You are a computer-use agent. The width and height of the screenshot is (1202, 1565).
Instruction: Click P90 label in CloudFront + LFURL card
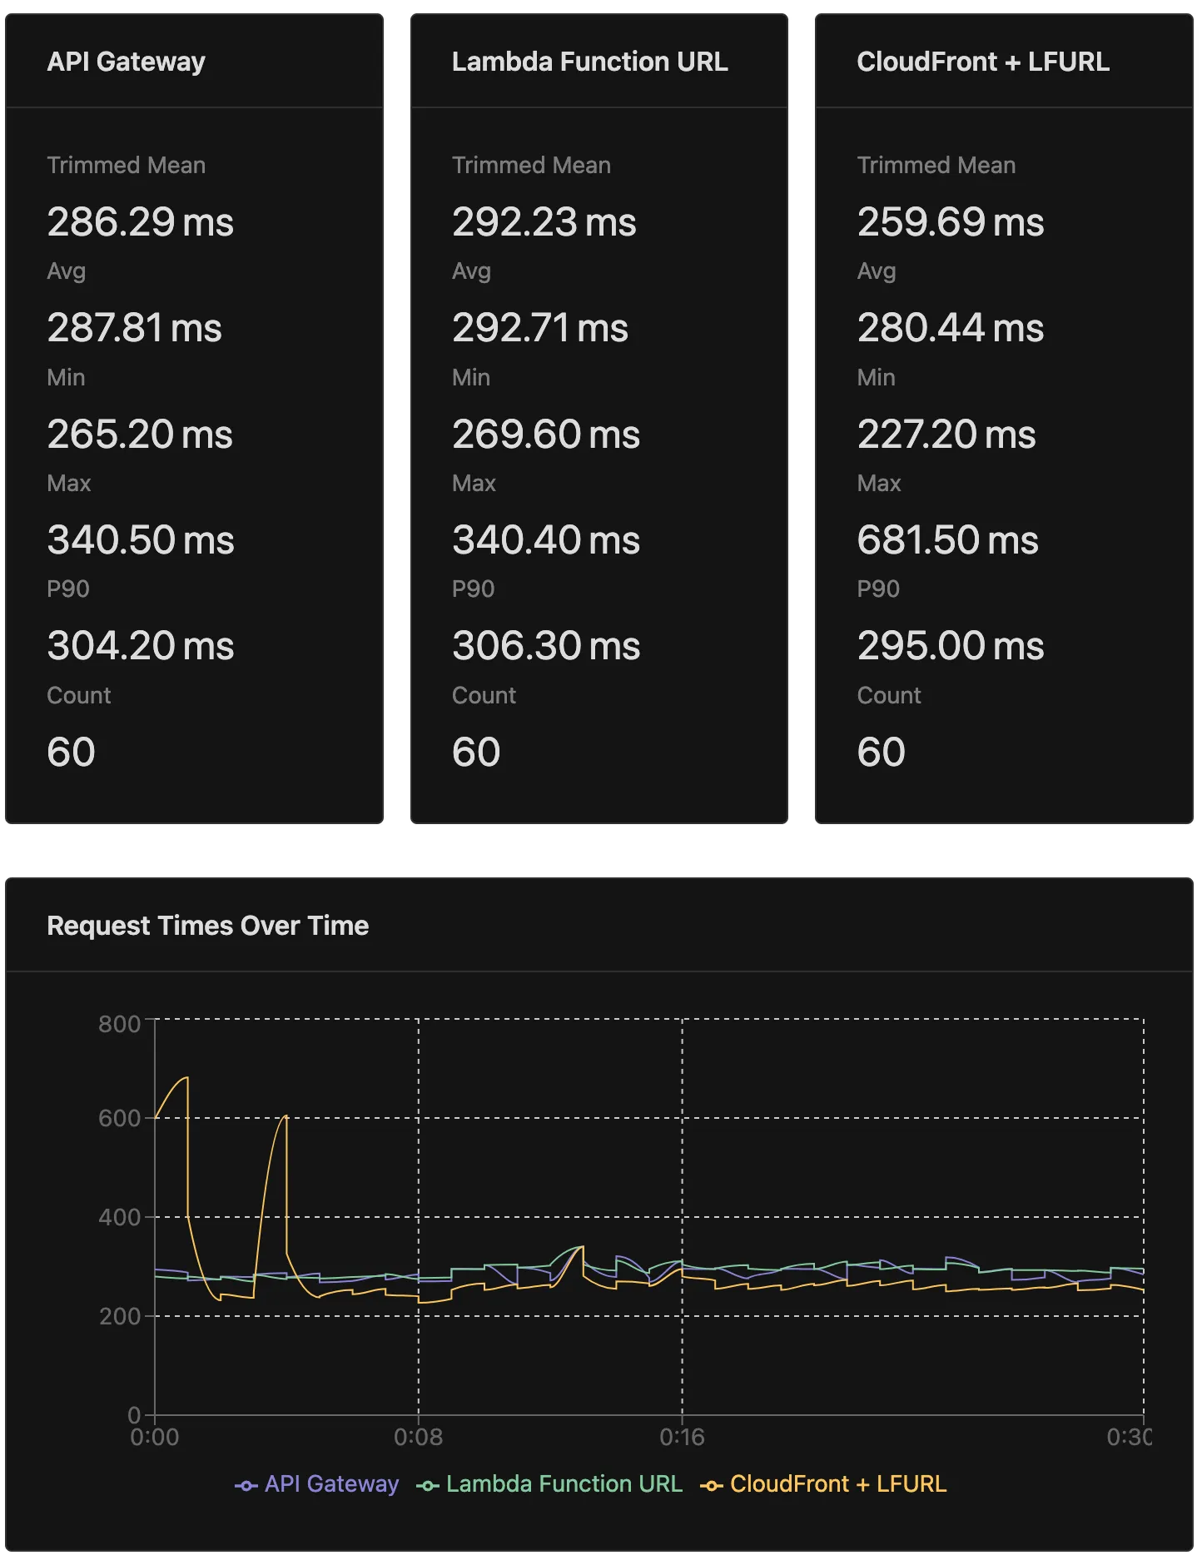point(878,589)
